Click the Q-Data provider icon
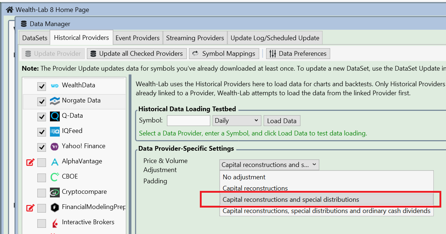This screenshot has height=234, width=446. coord(55,116)
